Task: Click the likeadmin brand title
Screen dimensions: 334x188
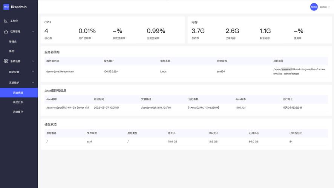Action: tap(19, 7)
